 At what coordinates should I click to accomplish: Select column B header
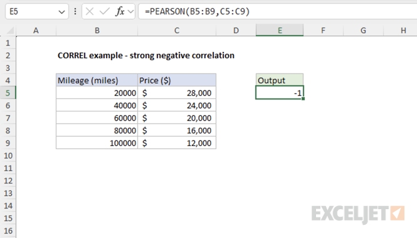tap(97, 31)
